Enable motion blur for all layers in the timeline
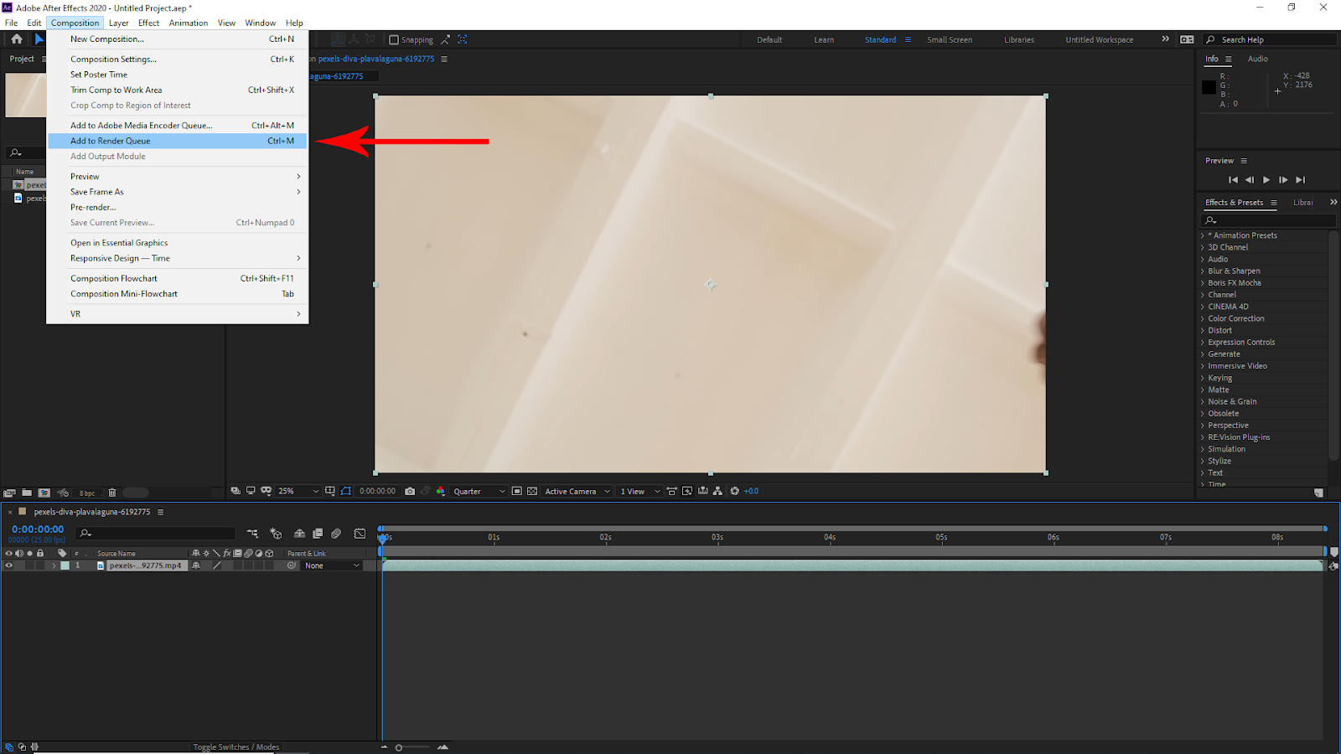Viewport: 1341px width, 754px height. [336, 534]
